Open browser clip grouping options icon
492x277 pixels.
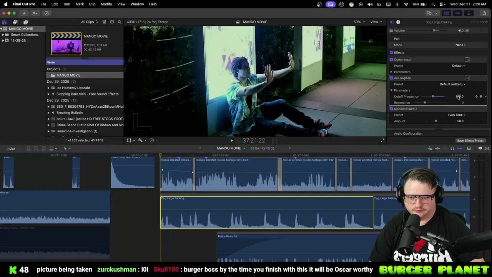(x=112, y=22)
